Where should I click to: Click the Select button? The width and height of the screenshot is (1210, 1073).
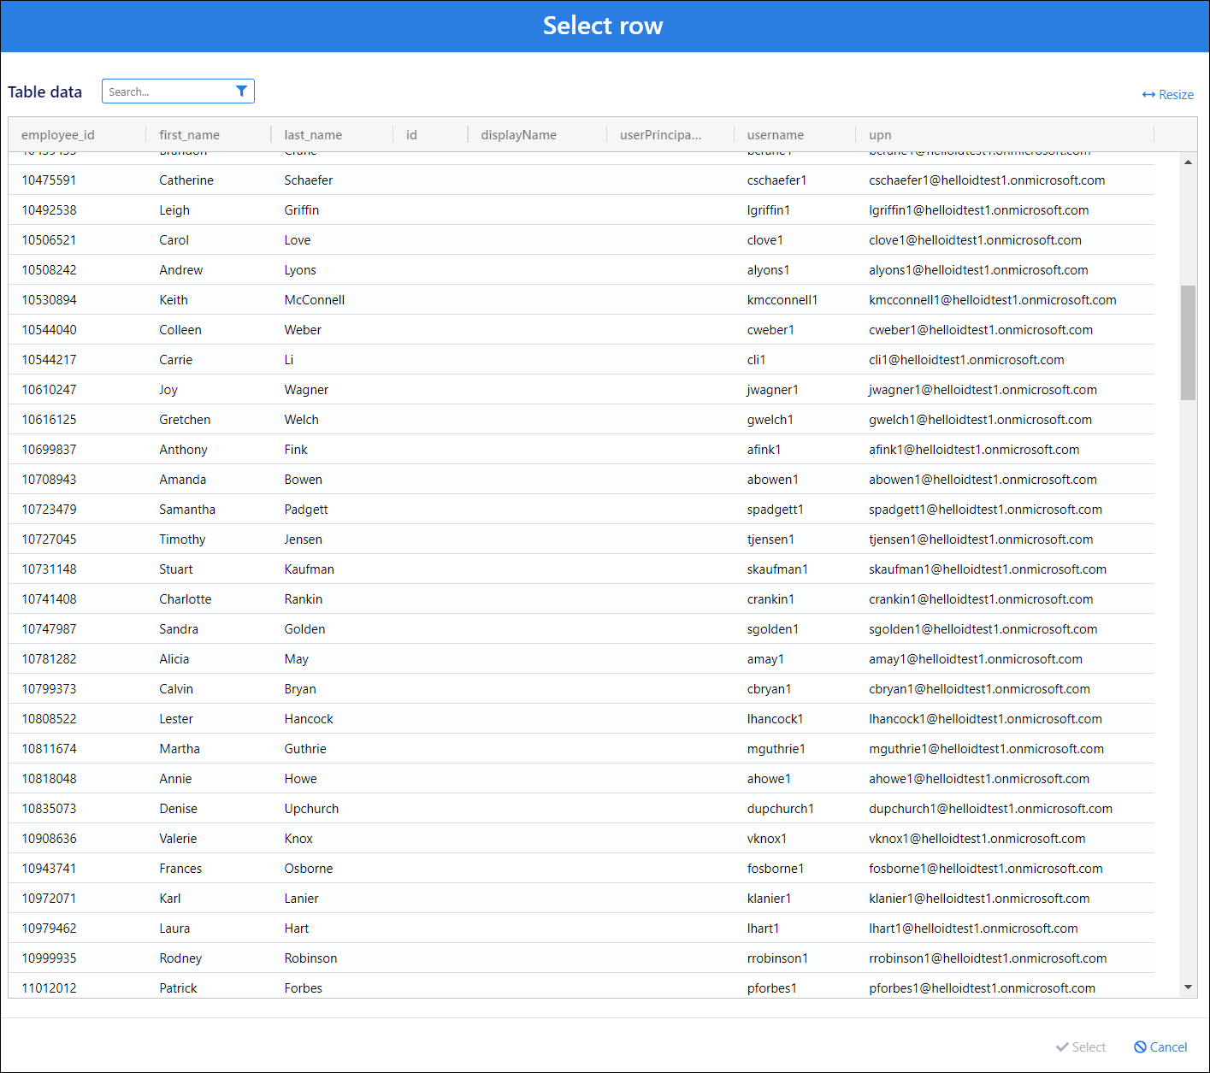point(1080,1047)
